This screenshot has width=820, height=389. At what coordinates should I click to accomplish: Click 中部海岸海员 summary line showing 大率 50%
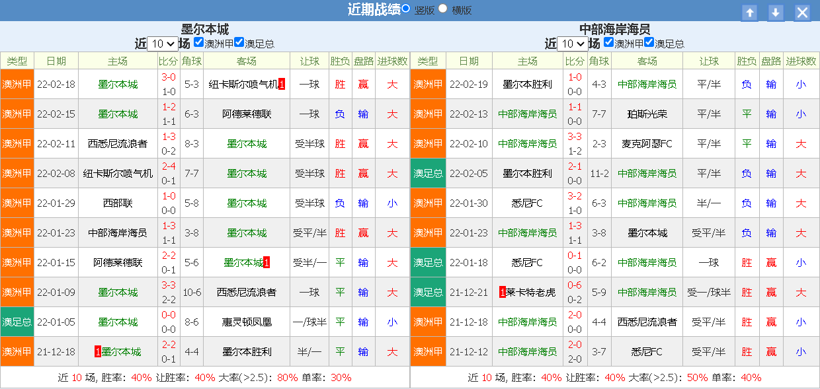tap(615, 378)
